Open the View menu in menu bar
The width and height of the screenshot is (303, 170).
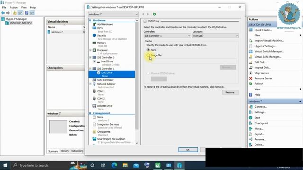(x=24, y=8)
